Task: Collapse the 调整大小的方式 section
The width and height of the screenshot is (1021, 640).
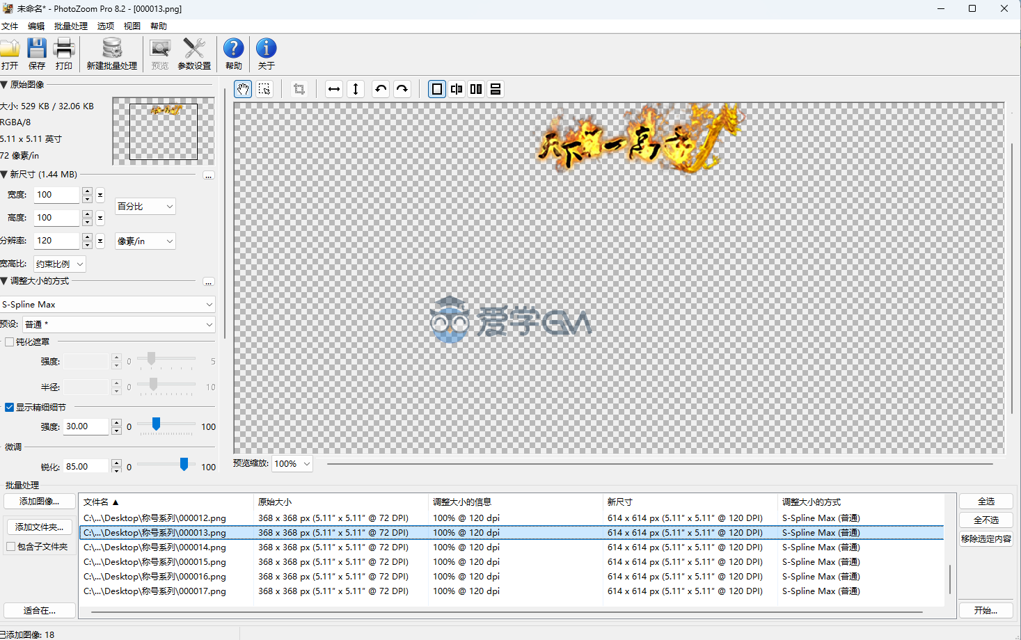Action: [4, 281]
